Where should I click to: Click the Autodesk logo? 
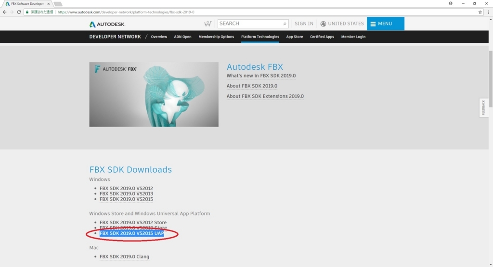tap(107, 24)
